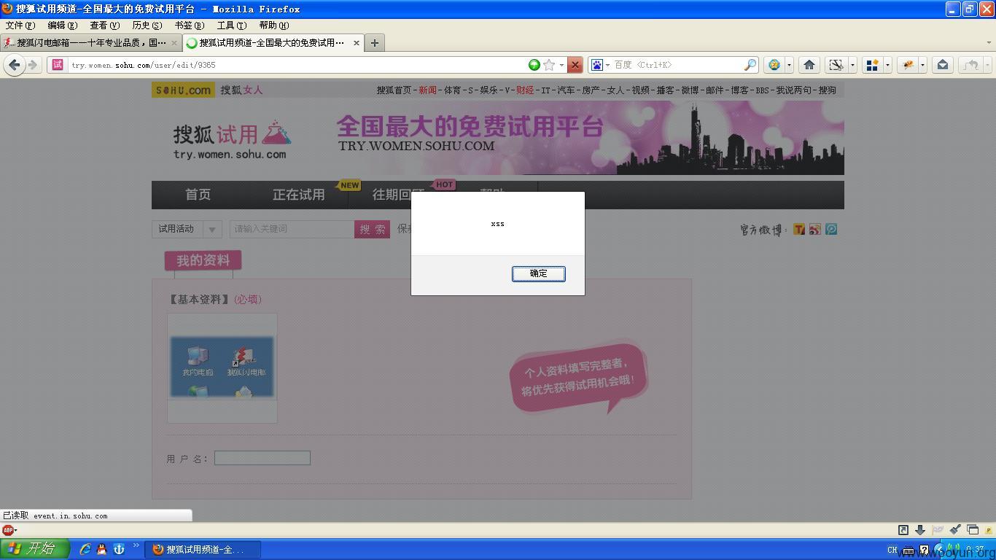This screenshot has height=560, width=996.
Task: Stop loading with the red X button
Action: [575, 65]
